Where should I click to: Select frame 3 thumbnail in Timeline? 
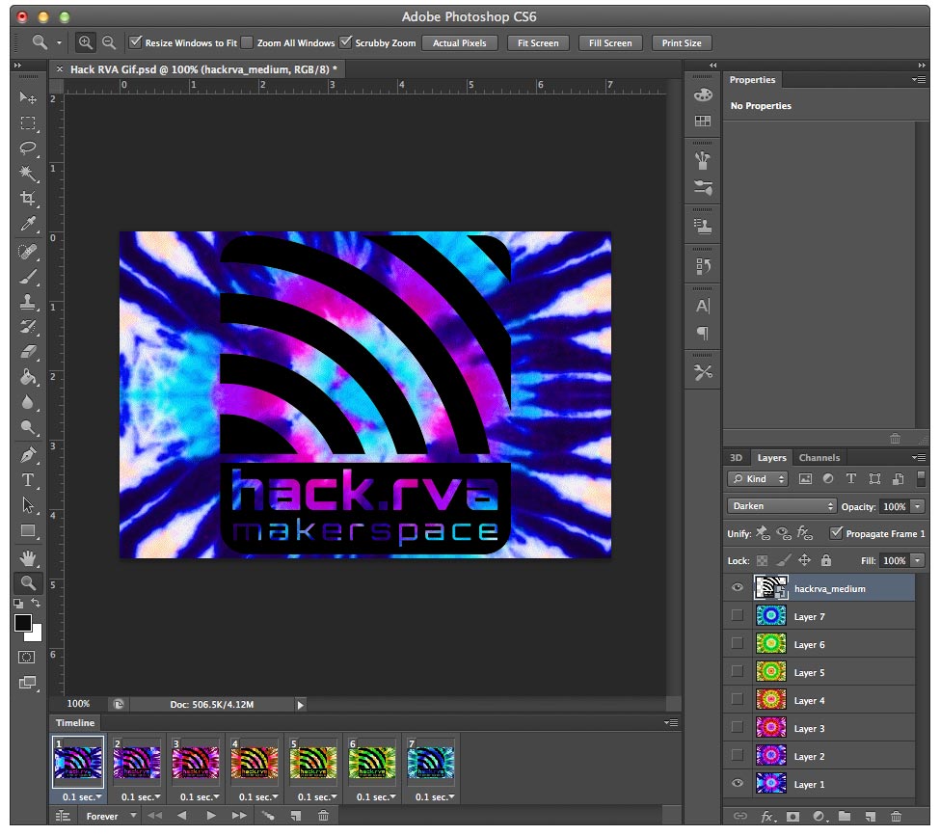coord(196,762)
